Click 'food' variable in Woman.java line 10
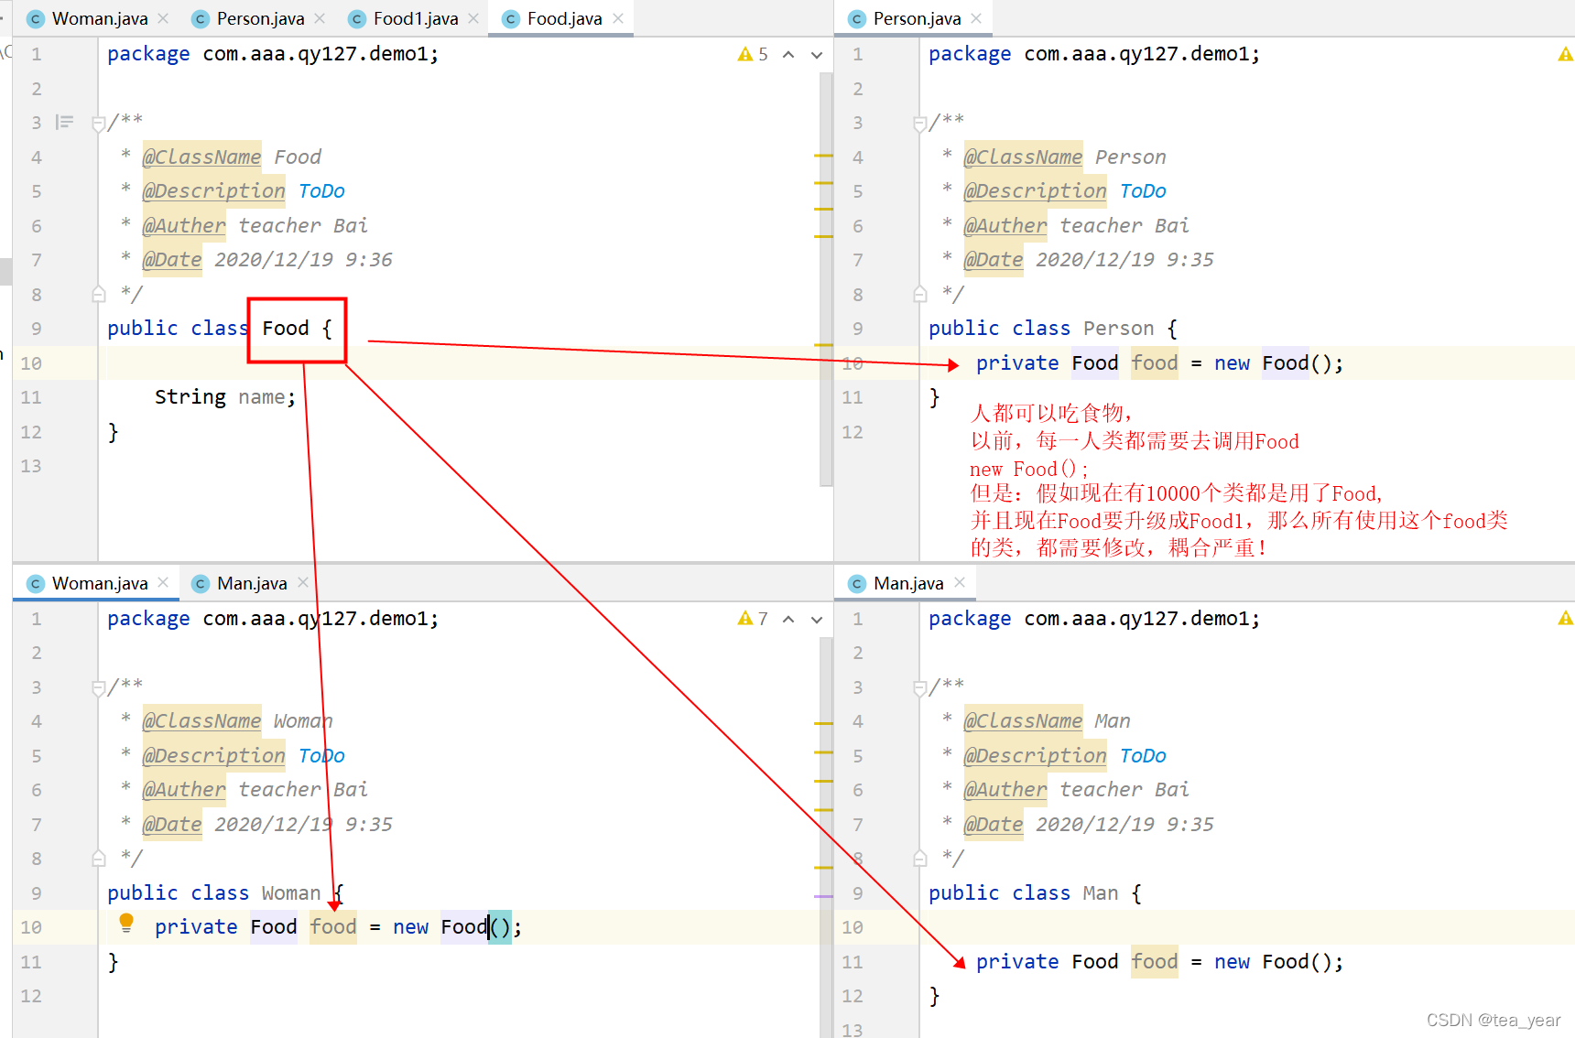Image resolution: width=1575 pixels, height=1038 pixels. coord(333,927)
